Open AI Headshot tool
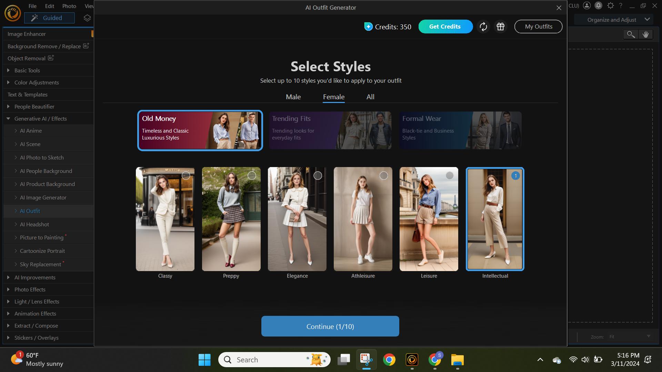This screenshot has height=372, width=662. pos(48,224)
